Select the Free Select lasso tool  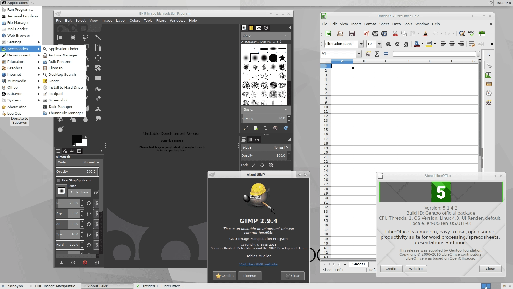click(85, 37)
